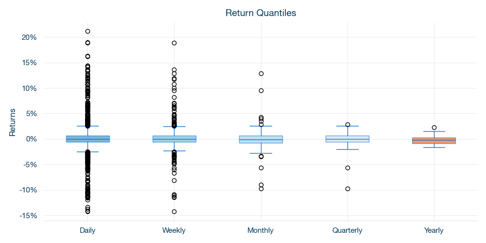Click the orange Yearly box

tap(434, 140)
